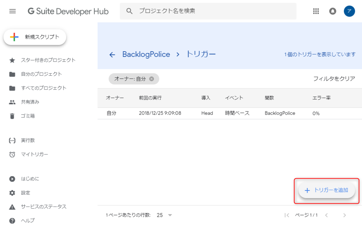
Task: Click the settings gear icon
Action: pos(12,193)
